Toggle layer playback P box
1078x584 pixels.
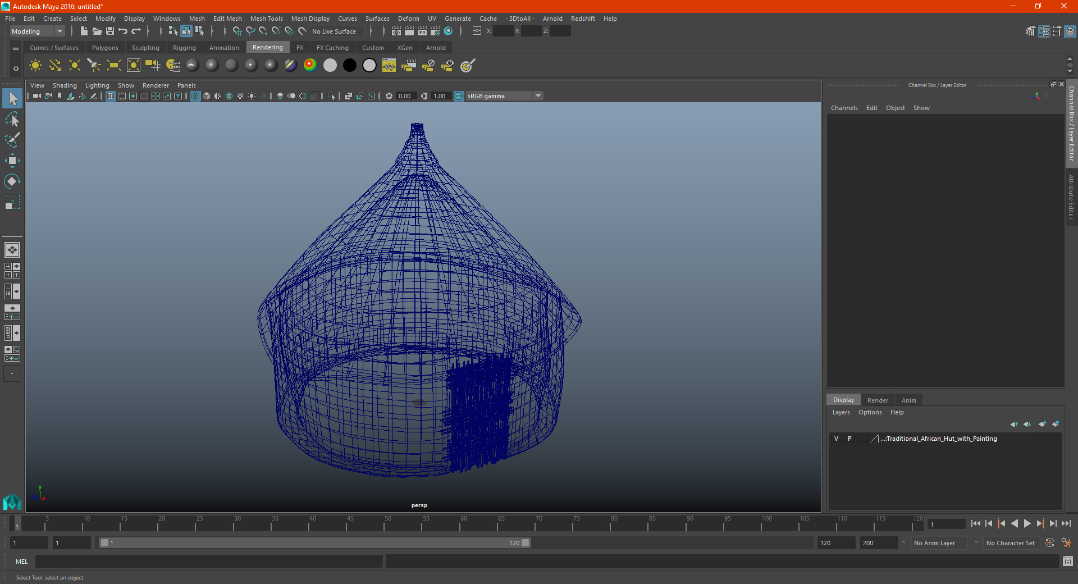(x=849, y=439)
